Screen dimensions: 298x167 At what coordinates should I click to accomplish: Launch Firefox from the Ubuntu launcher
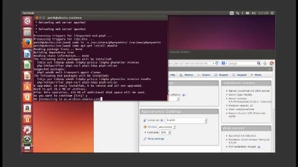point(27,43)
